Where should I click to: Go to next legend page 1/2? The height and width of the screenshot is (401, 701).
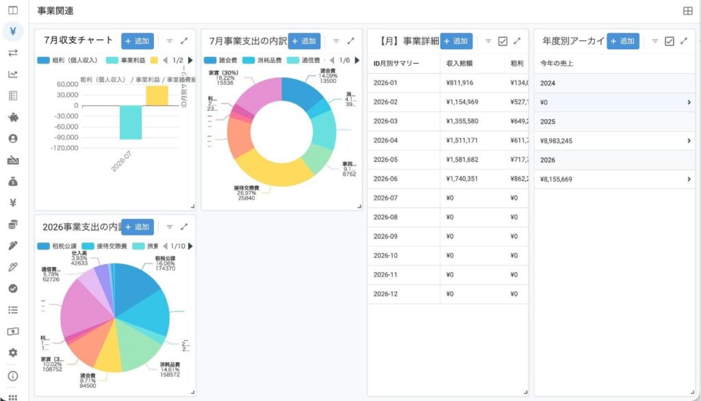tap(190, 60)
